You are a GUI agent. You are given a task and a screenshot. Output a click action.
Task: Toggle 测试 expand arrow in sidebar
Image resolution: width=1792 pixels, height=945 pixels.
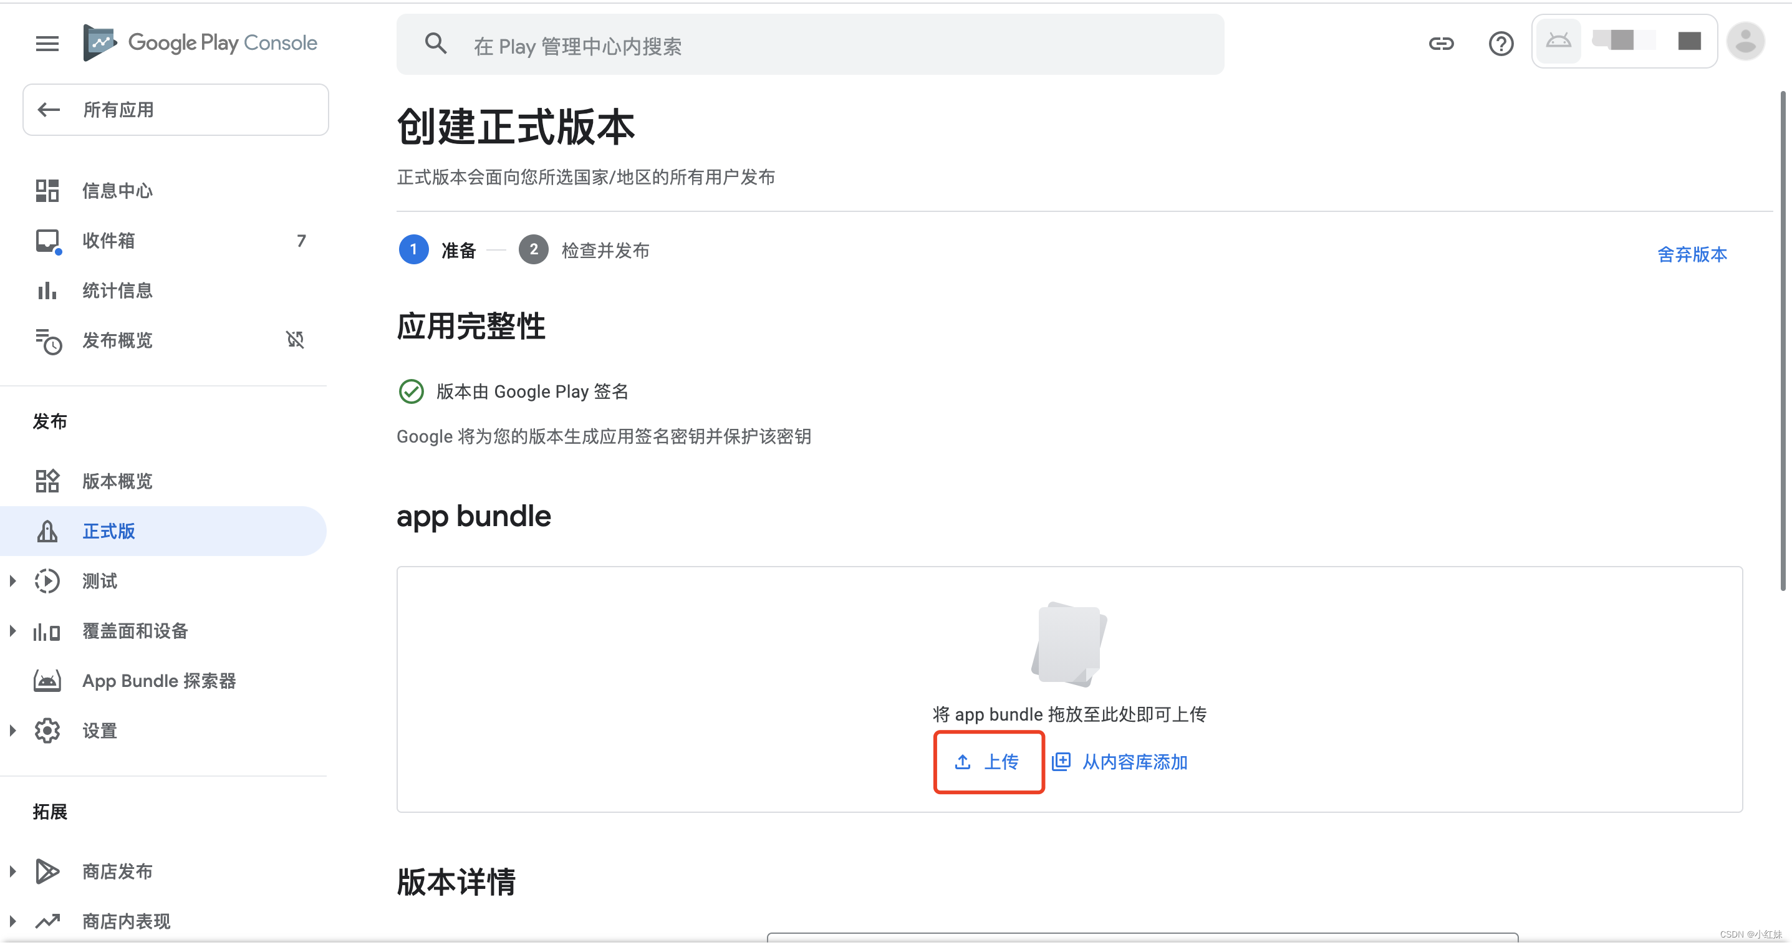click(12, 582)
